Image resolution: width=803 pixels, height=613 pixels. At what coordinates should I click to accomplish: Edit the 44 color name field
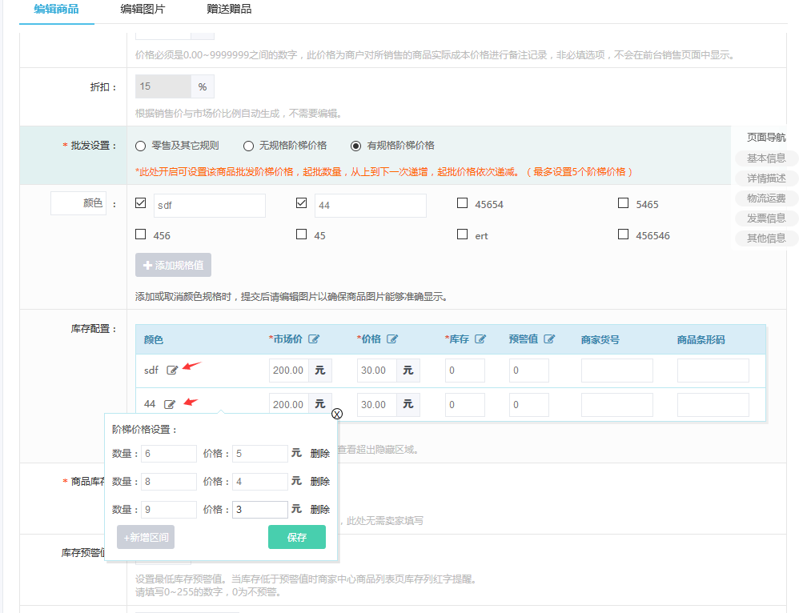coord(370,206)
